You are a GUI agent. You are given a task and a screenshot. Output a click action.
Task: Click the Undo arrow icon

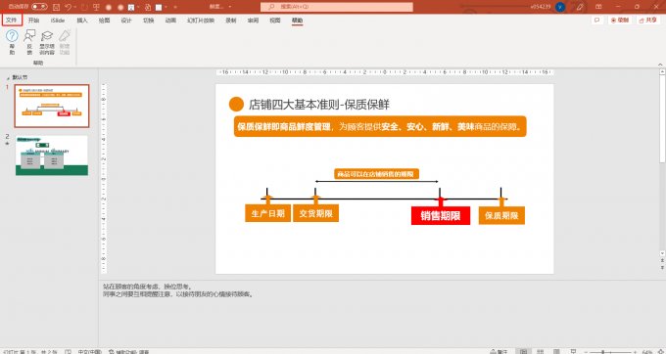(68, 7)
